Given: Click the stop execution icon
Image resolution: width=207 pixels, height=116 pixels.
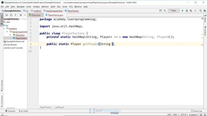Looking at the screenshot, I should tap(195, 11).
